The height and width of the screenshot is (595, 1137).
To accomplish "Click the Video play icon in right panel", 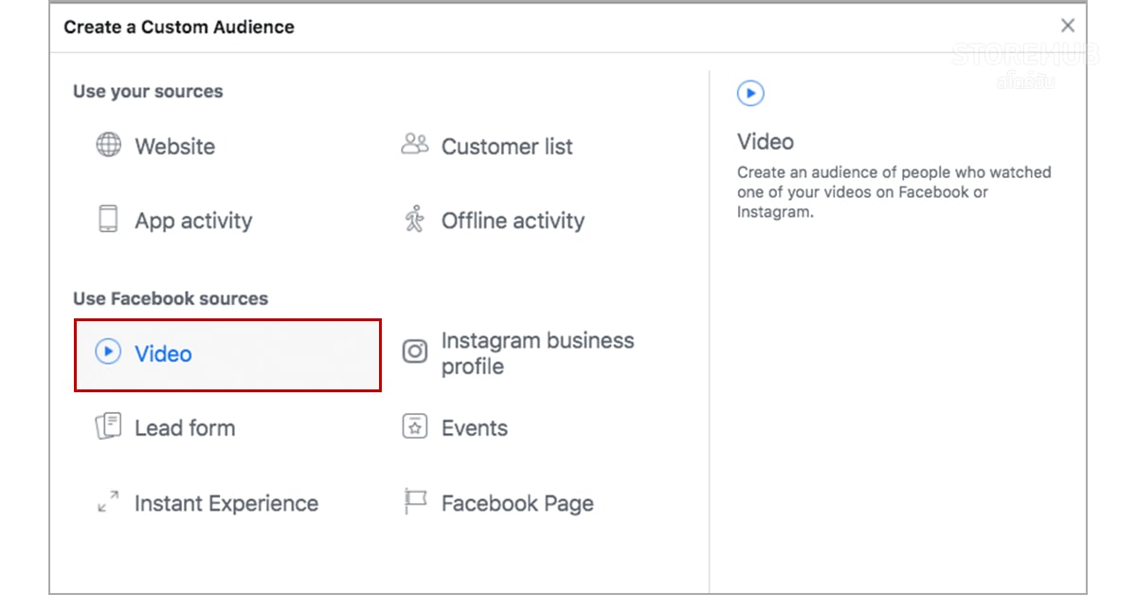I will (x=750, y=93).
